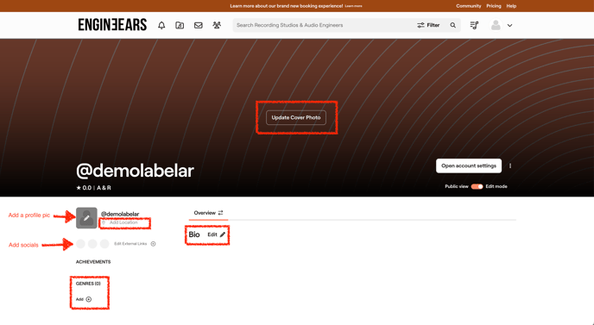Click the first empty social link circle
This screenshot has height=325, width=594.
(80, 244)
